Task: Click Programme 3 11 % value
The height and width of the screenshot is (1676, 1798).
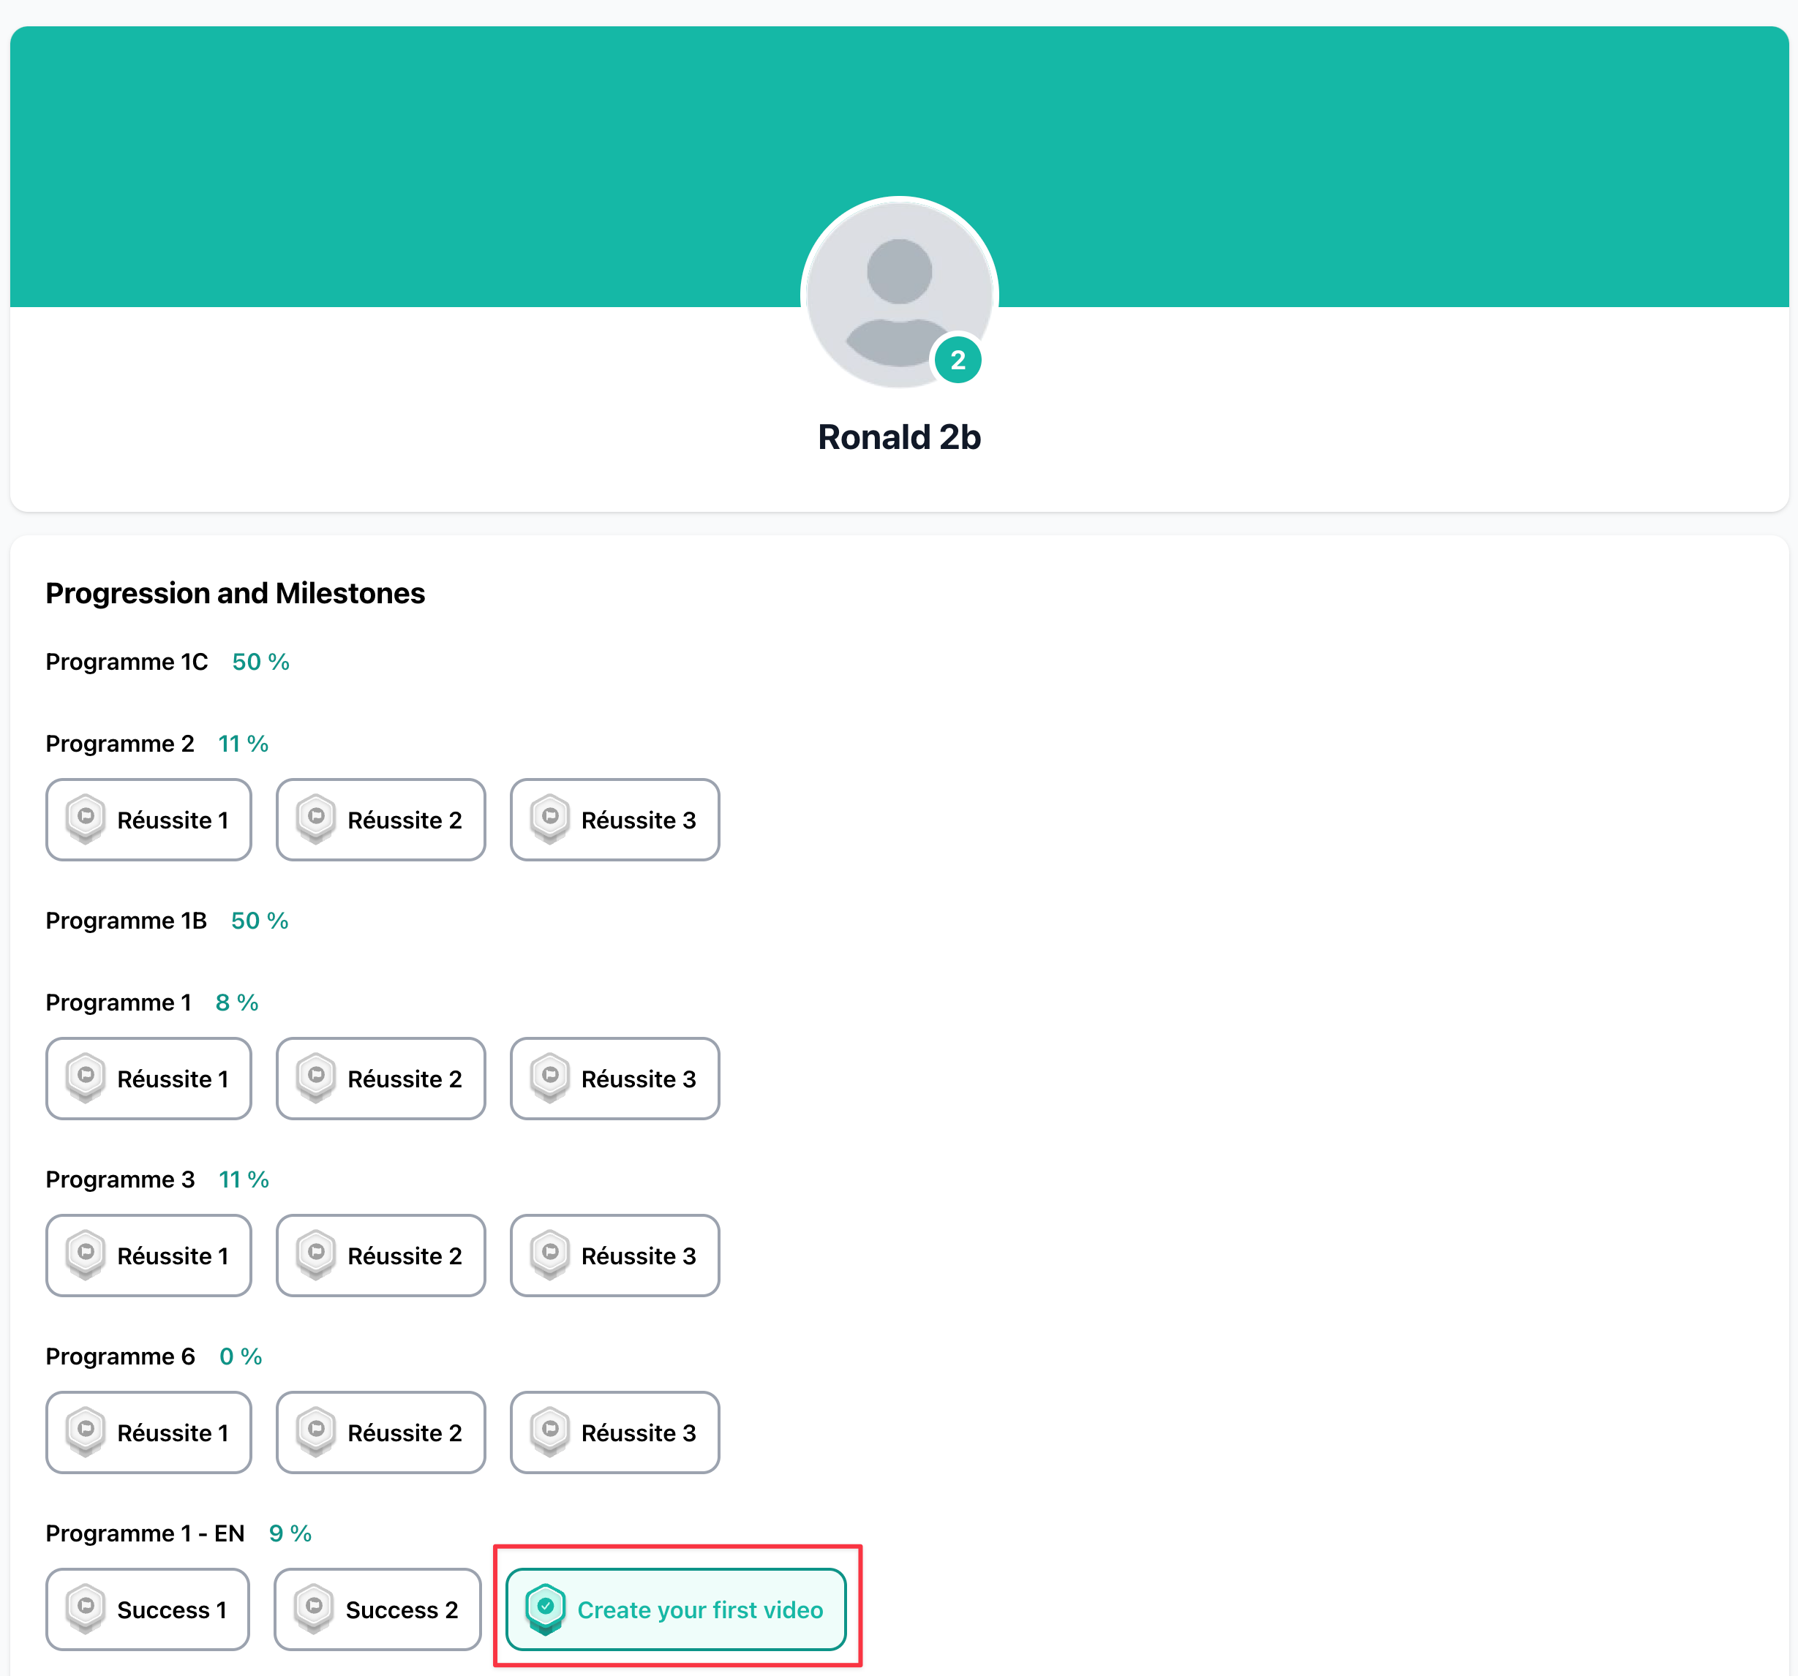Action: [244, 1179]
